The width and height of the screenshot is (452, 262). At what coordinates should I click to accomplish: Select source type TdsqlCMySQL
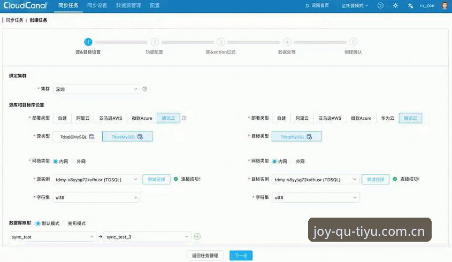77,137
